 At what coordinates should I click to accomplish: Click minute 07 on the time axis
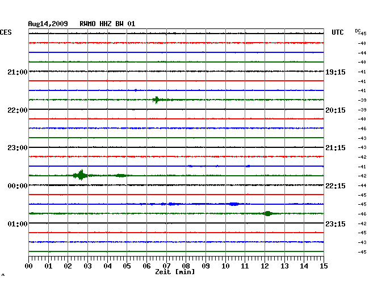pyautogui.click(x=166, y=266)
